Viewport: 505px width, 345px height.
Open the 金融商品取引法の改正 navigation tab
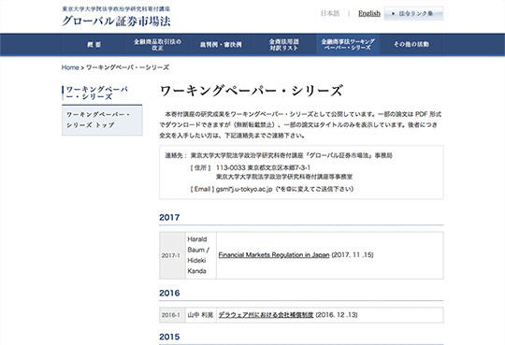coord(157,45)
